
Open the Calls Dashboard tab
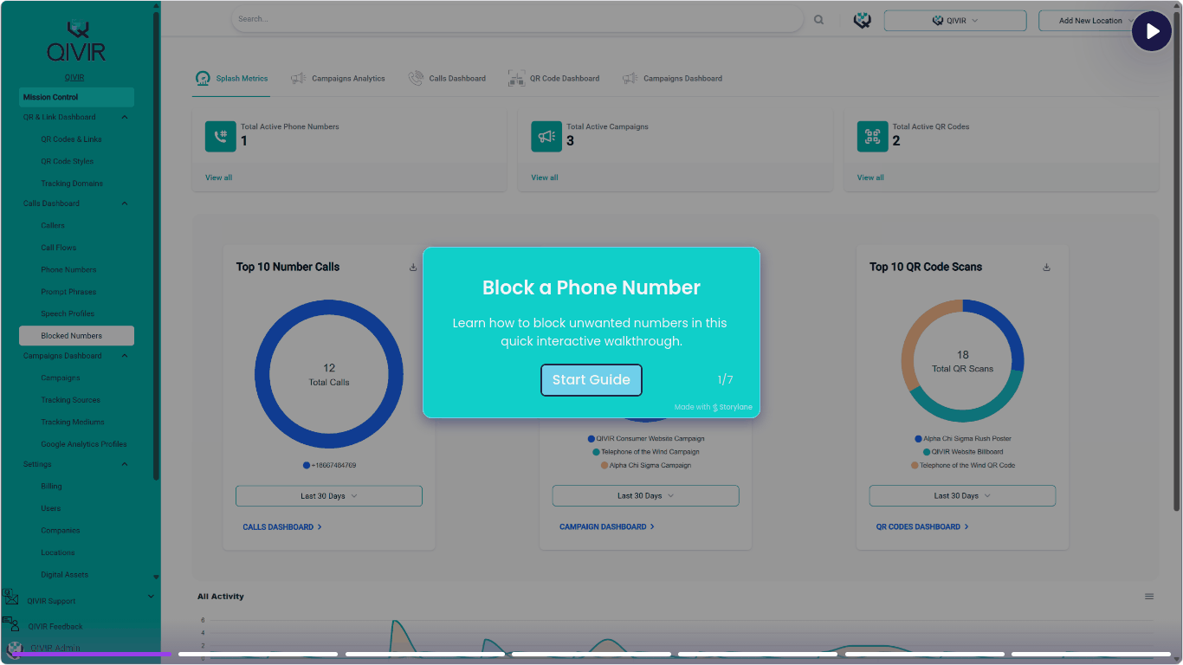pyautogui.click(x=447, y=79)
